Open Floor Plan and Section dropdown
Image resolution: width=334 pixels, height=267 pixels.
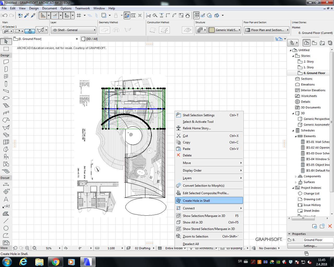tap(267, 30)
